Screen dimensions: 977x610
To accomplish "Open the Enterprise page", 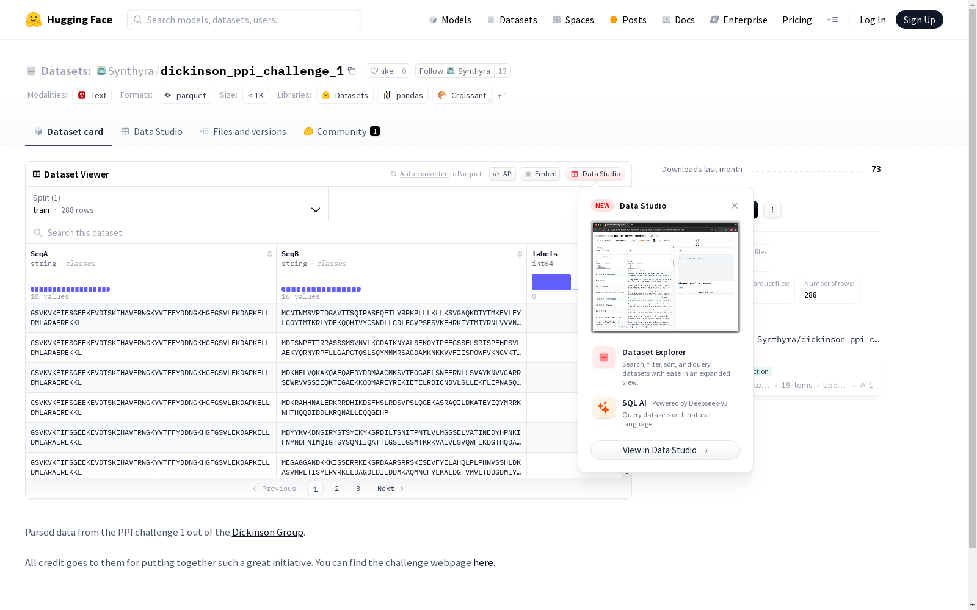I will [x=738, y=20].
